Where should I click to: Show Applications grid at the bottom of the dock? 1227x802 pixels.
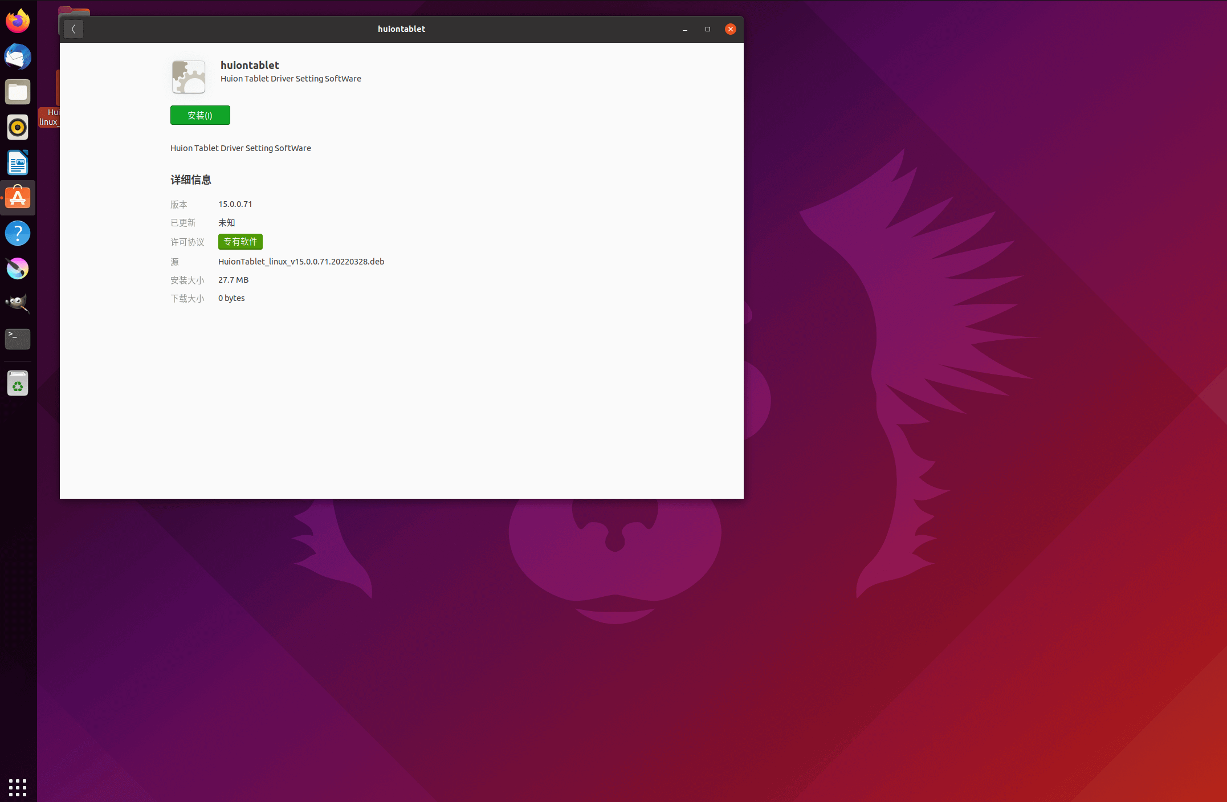(18, 787)
